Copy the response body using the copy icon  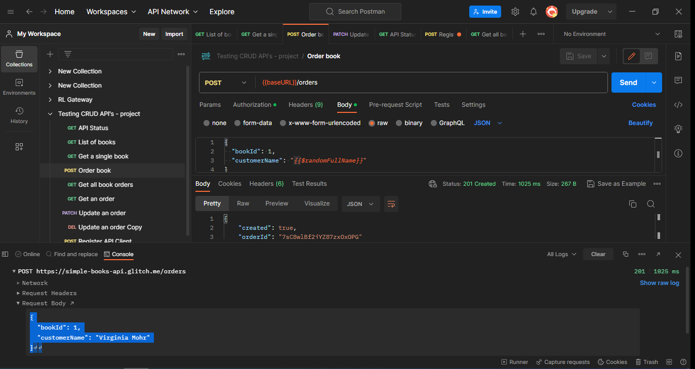(x=632, y=203)
